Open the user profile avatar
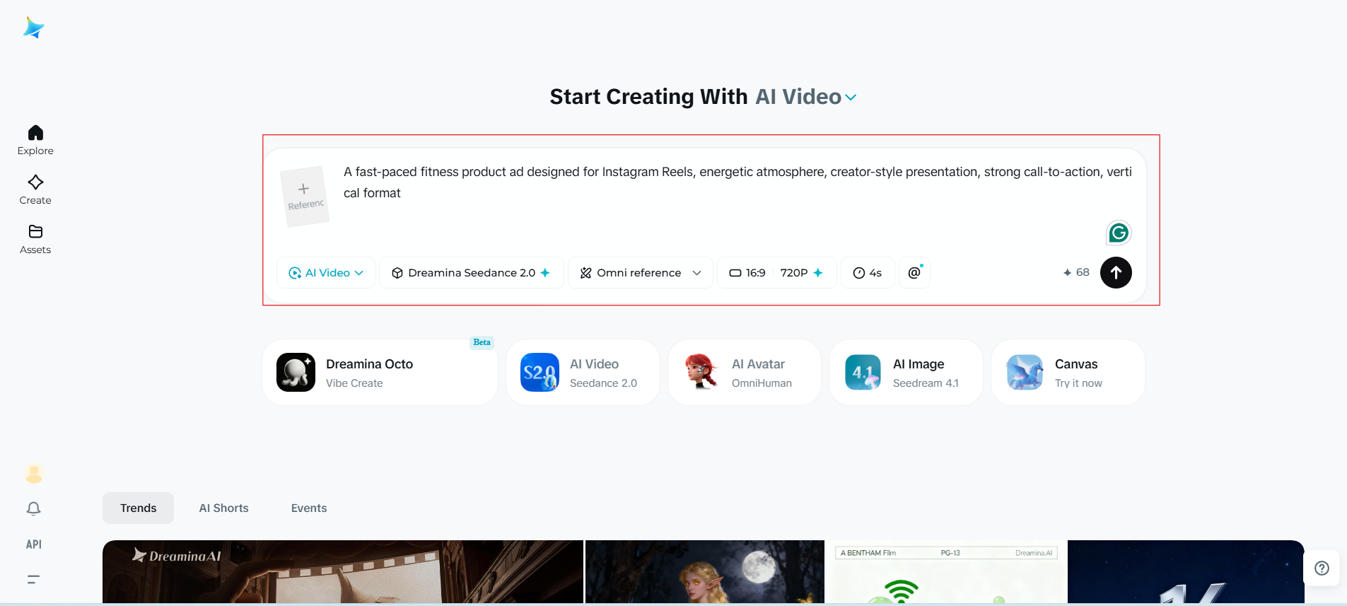 (34, 474)
